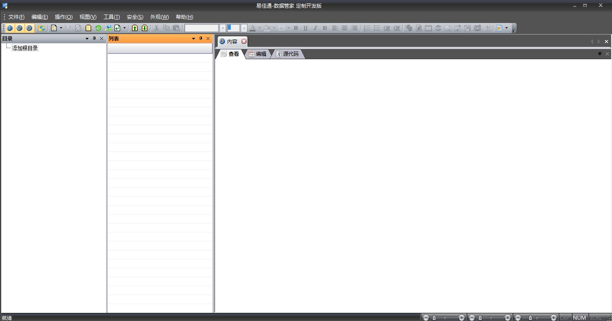This screenshot has width=612, height=321.
Task: Toggle panel 2 view button
Action: click(x=19, y=28)
